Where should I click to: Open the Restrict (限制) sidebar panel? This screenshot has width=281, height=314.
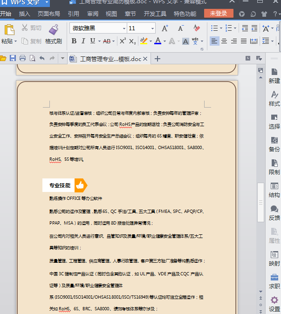pos(274,167)
